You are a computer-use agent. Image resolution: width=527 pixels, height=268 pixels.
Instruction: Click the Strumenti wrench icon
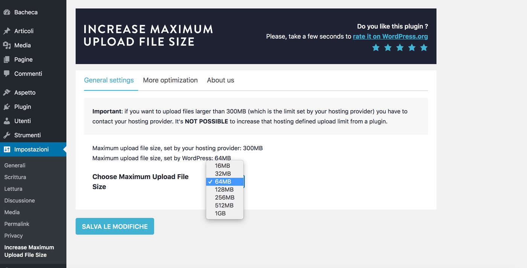point(7,136)
